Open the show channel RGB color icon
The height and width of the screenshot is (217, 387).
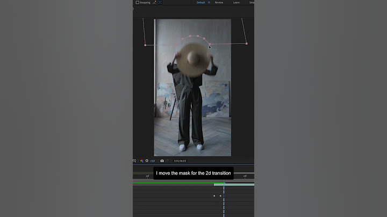(142, 161)
